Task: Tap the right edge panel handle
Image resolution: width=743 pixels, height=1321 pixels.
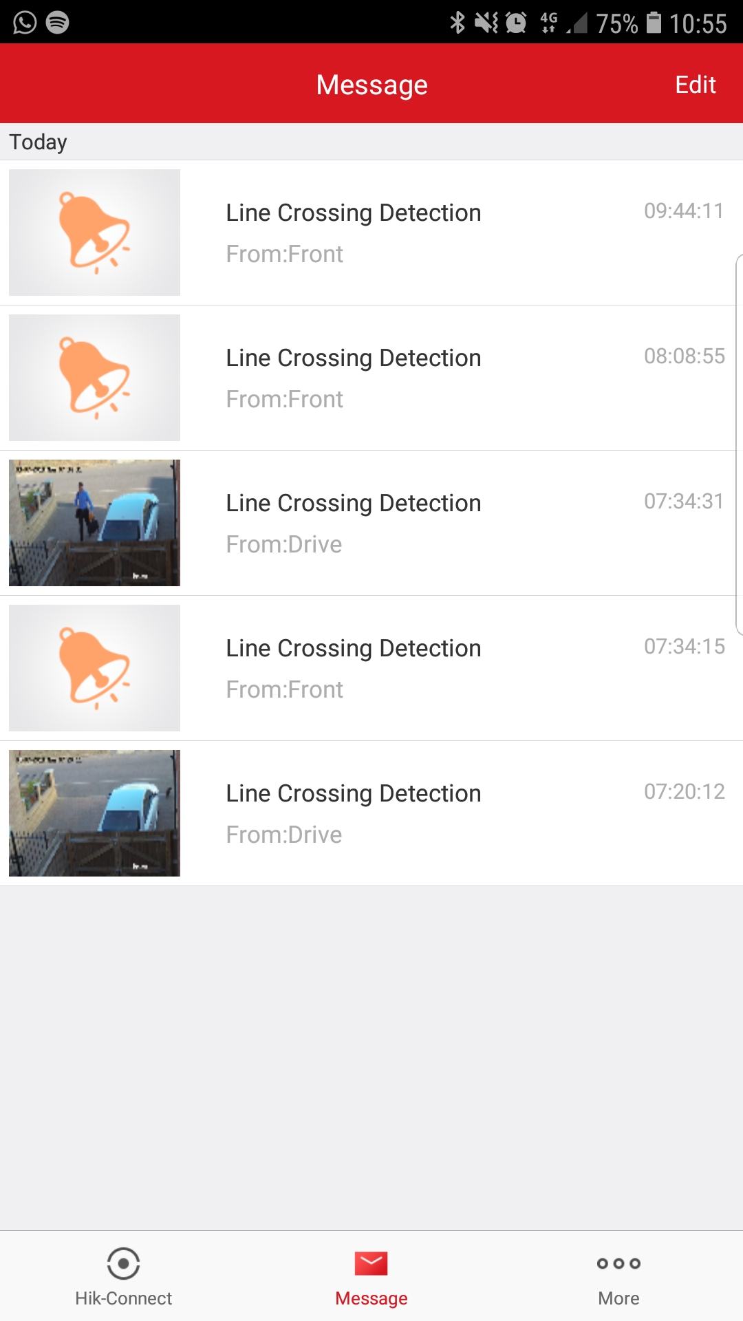Action: coord(739,444)
